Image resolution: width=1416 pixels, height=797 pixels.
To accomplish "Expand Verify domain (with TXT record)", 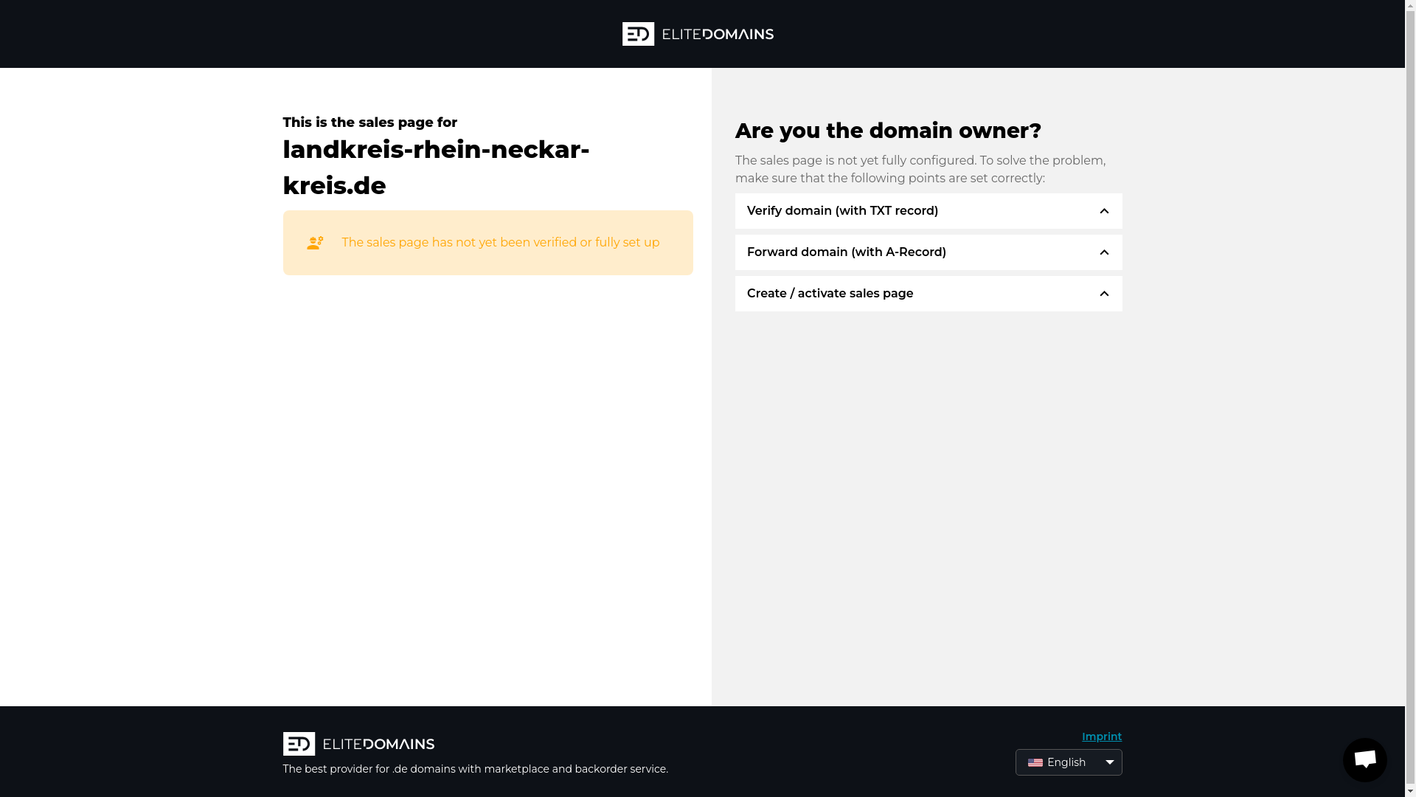I will click(928, 211).
